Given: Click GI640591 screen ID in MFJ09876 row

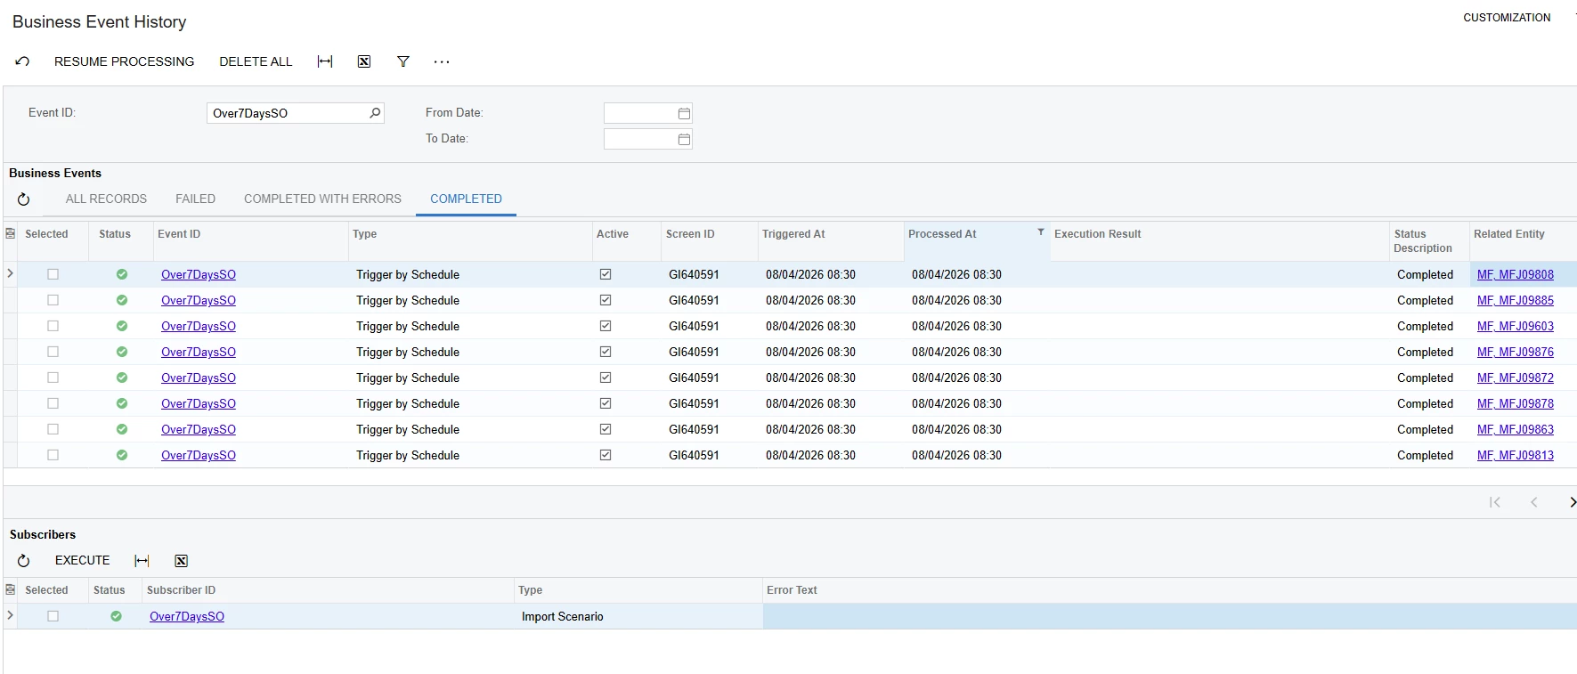Looking at the screenshot, I should [694, 352].
